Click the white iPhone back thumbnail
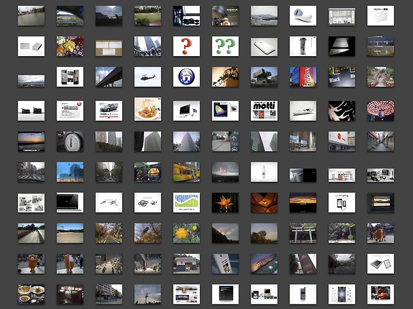The image size is (413, 309). pyautogui.click(x=264, y=46)
